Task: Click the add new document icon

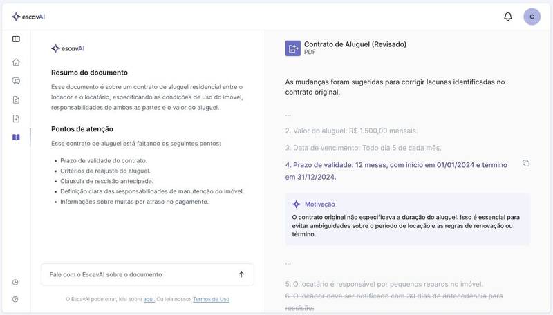Action: tap(16, 118)
